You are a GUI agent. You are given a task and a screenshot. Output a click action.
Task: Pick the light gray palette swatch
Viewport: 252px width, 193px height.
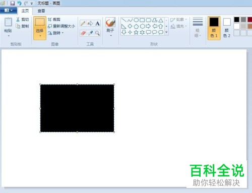click(x=243, y=26)
